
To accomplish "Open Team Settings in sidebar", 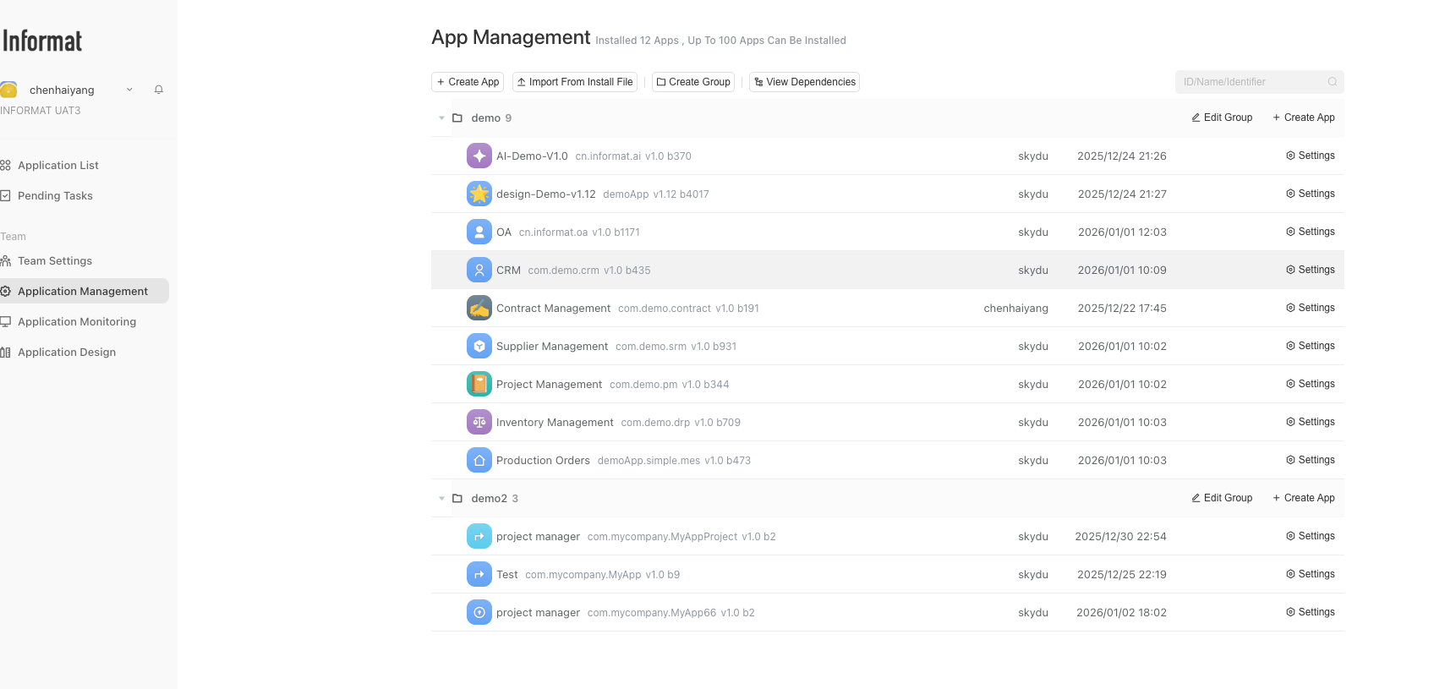I will (x=54, y=261).
